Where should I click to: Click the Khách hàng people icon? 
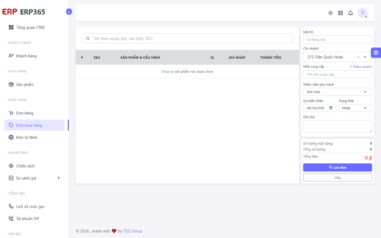coord(11,56)
